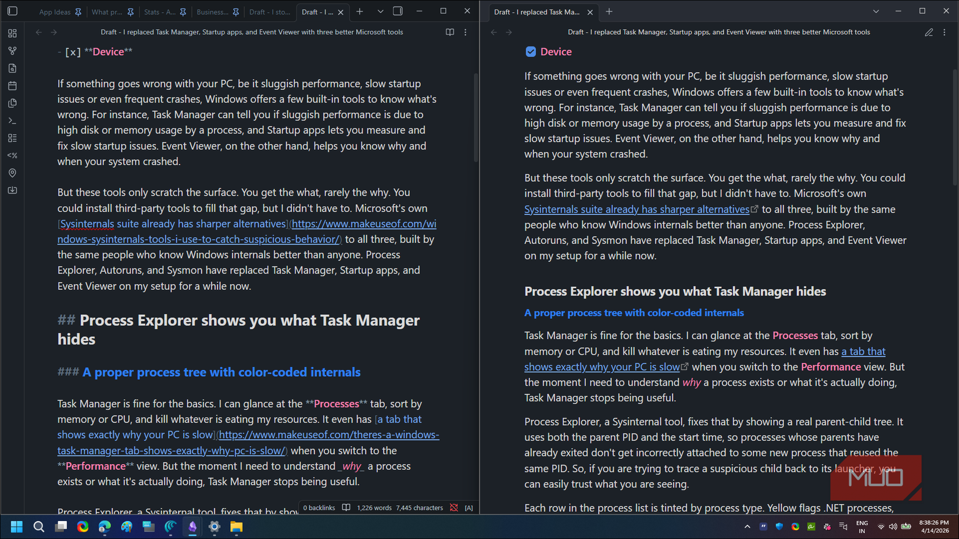Navigate back in left pane
The image size is (959, 539).
(x=38, y=32)
